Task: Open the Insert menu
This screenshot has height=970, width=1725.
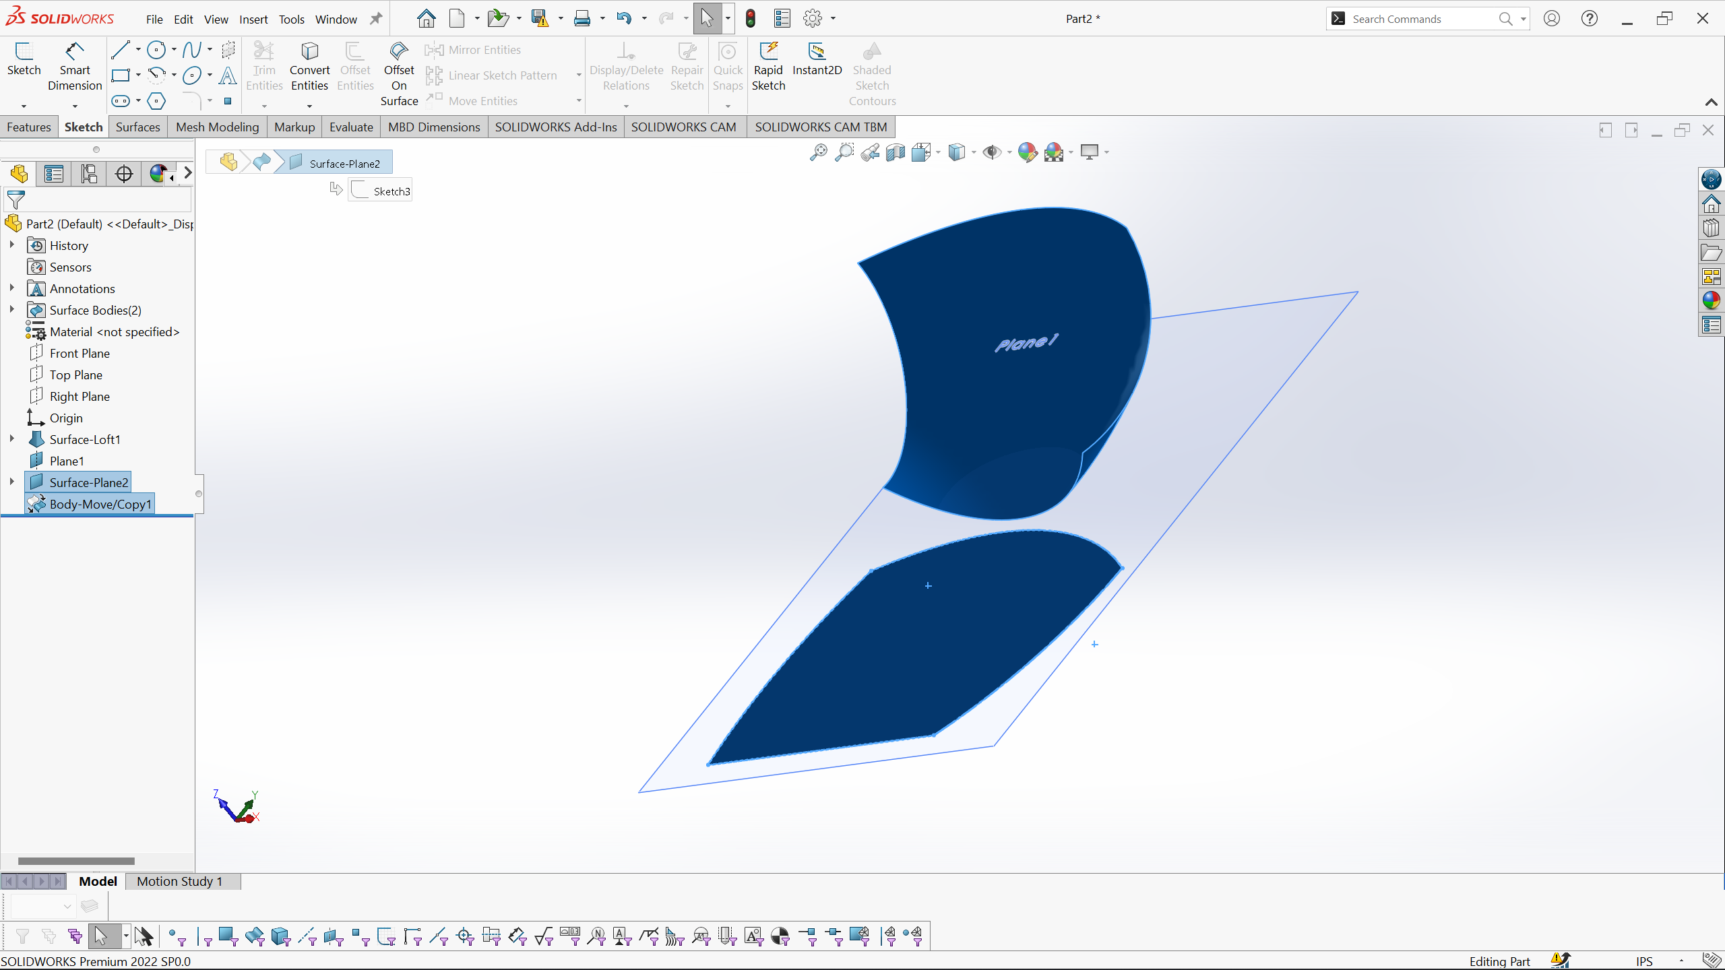Action: coord(253,19)
